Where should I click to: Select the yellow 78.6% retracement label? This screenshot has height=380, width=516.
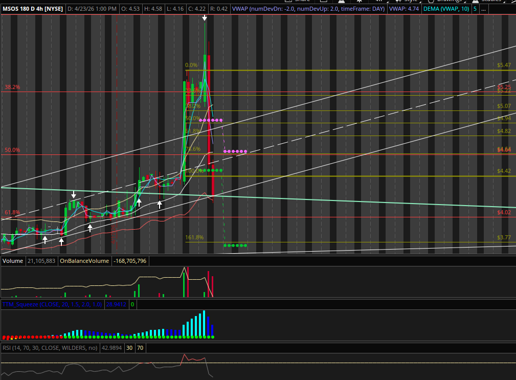pos(193,149)
